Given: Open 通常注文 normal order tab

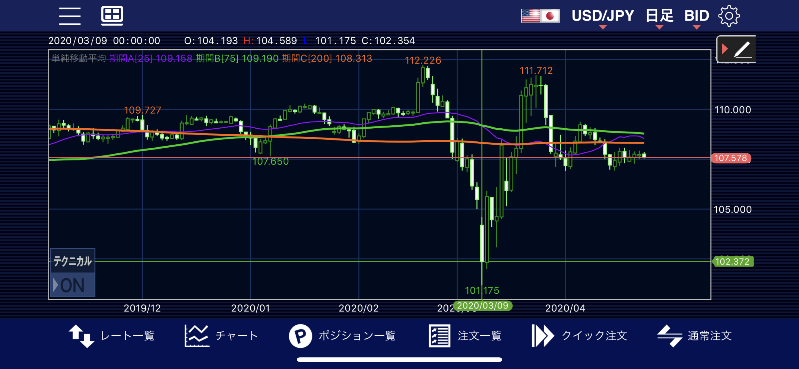Looking at the screenshot, I should click(x=694, y=336).
